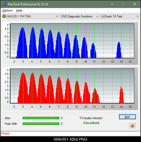Open the orange info button

[132, 126]
